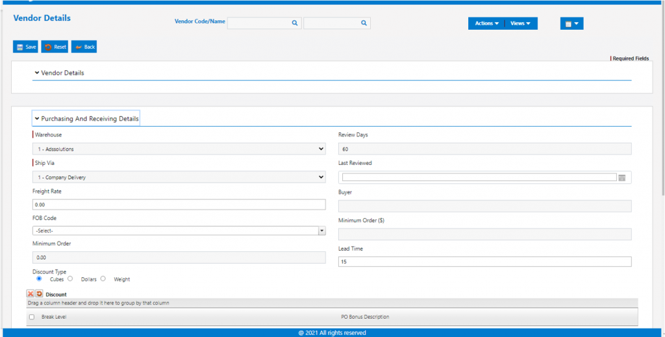665x337 pixels.
Task: Click the Vendor Details page title
Action: click(42, 18)
